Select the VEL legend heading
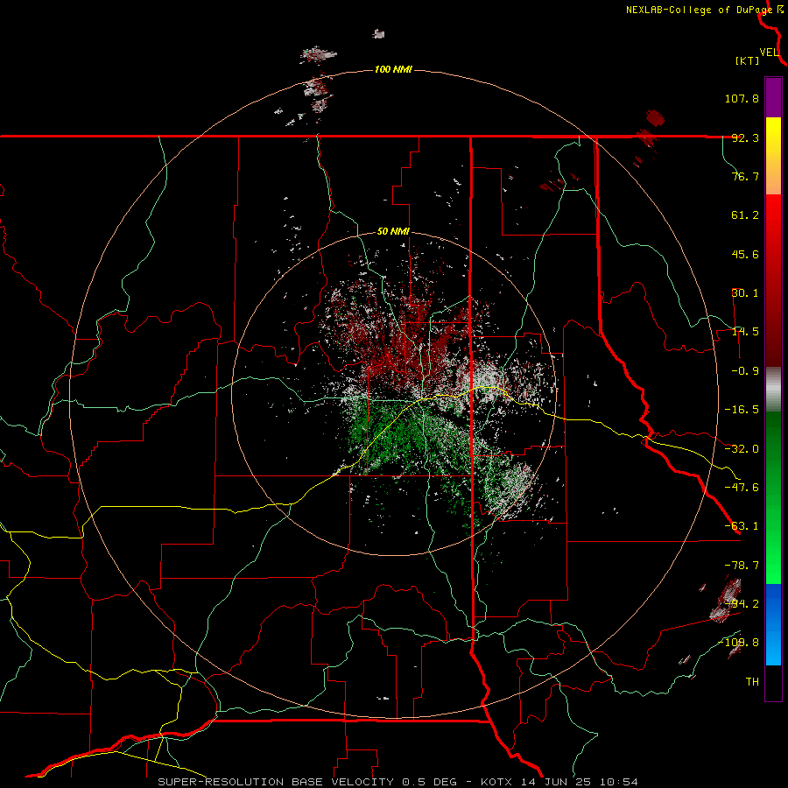The image size is (788, 788). [770, 52]
